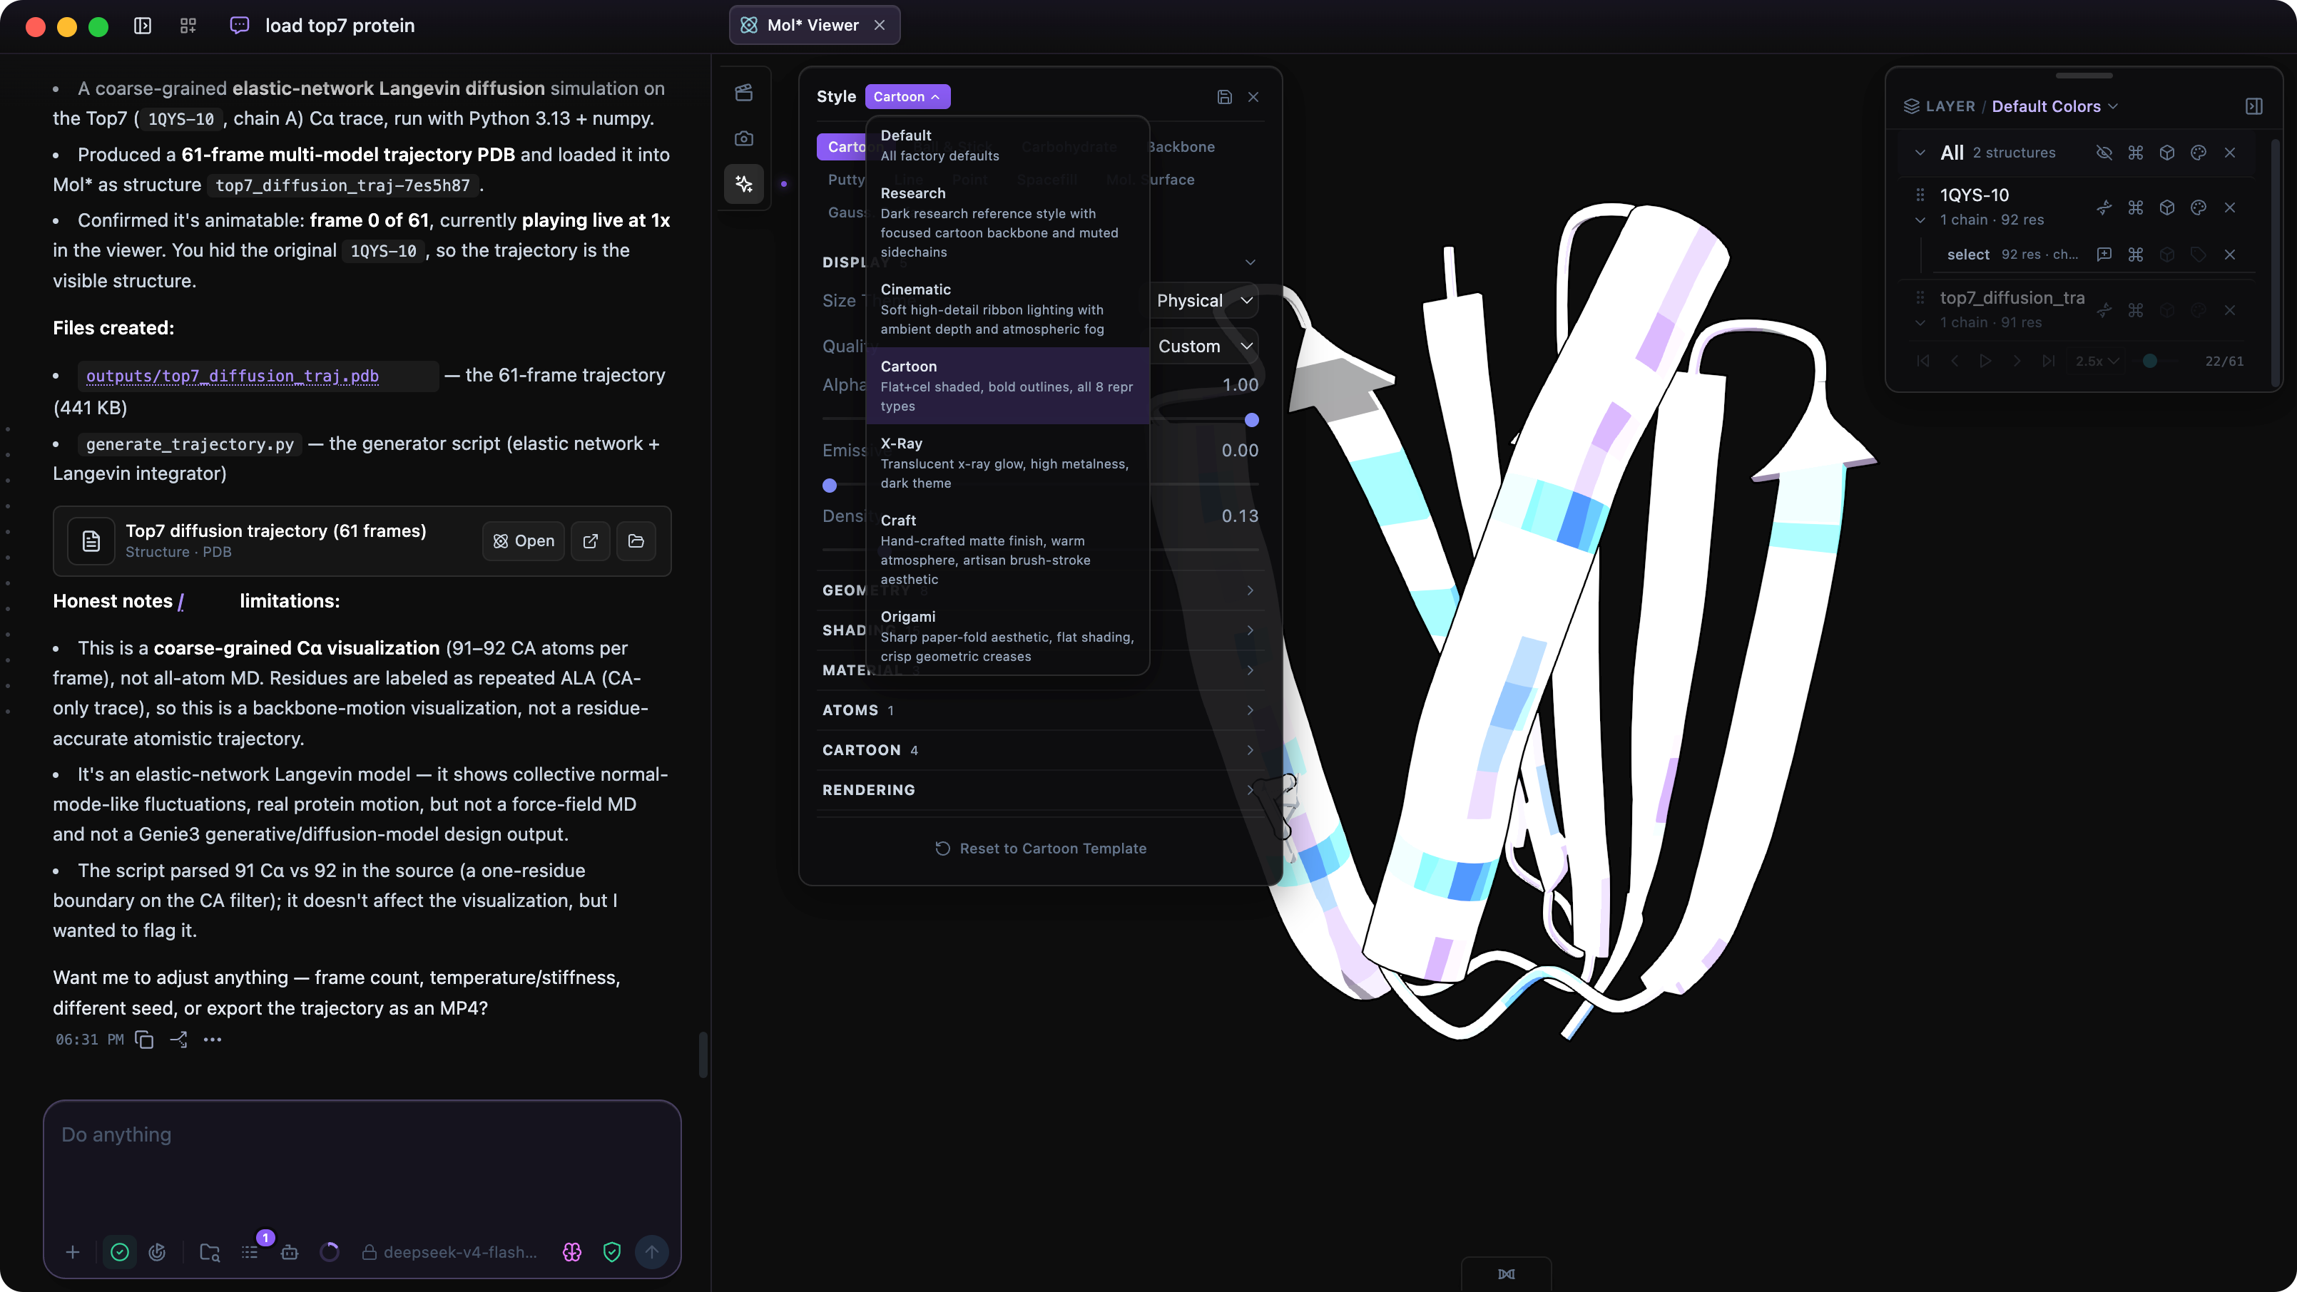Image resolution: width=2297 pixels, height=1292 pixels.
Task: Jump to the last trajectory frame
Action: pyautogui.click(x=2048, y=361)
